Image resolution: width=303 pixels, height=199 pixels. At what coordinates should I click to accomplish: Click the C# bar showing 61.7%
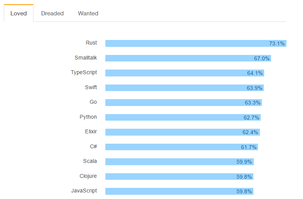pos(181,147)
